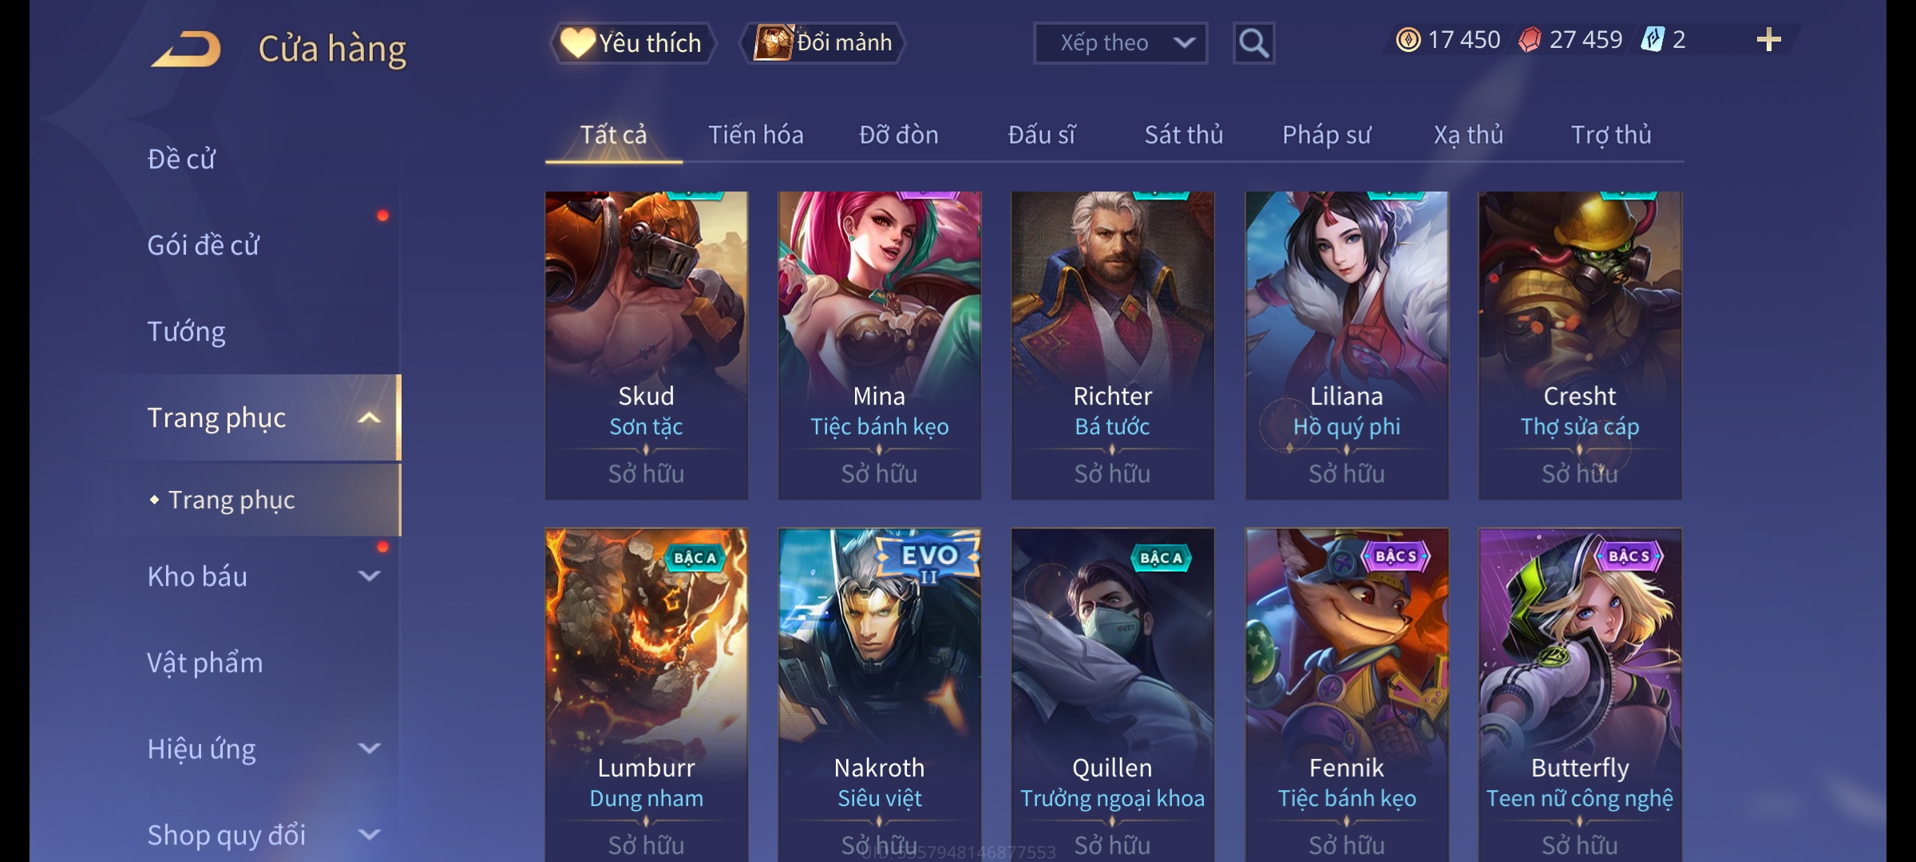Open the Xếp theo sort dropdown
This screenshot has width=1916, height=862.
click(1120, 43)
